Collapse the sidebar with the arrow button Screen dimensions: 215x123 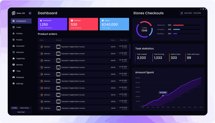(x=30, y=13)
